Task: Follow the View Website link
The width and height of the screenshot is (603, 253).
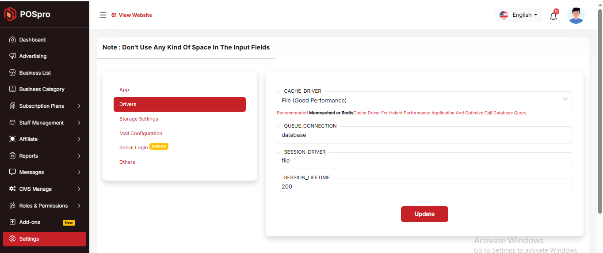Action: point(135,15)
